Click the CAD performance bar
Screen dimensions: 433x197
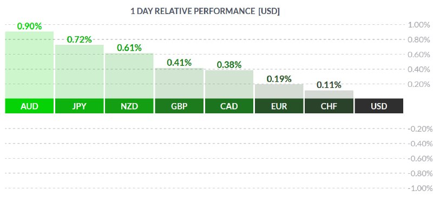pos(229,84)
